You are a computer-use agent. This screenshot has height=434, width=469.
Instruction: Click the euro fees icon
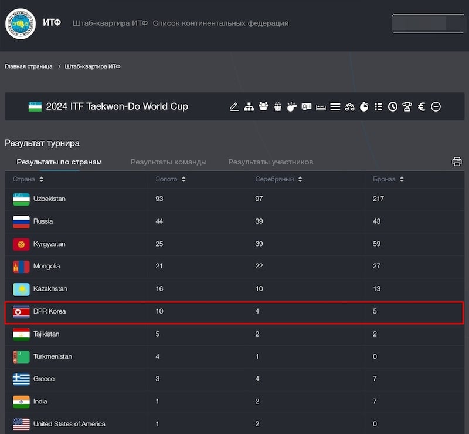point(422,107)
